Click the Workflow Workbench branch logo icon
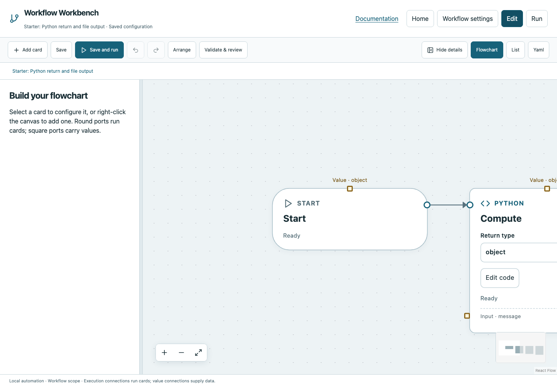Viewport: 557px width, 387px height. pyautogui.click(x=14, y=18)
